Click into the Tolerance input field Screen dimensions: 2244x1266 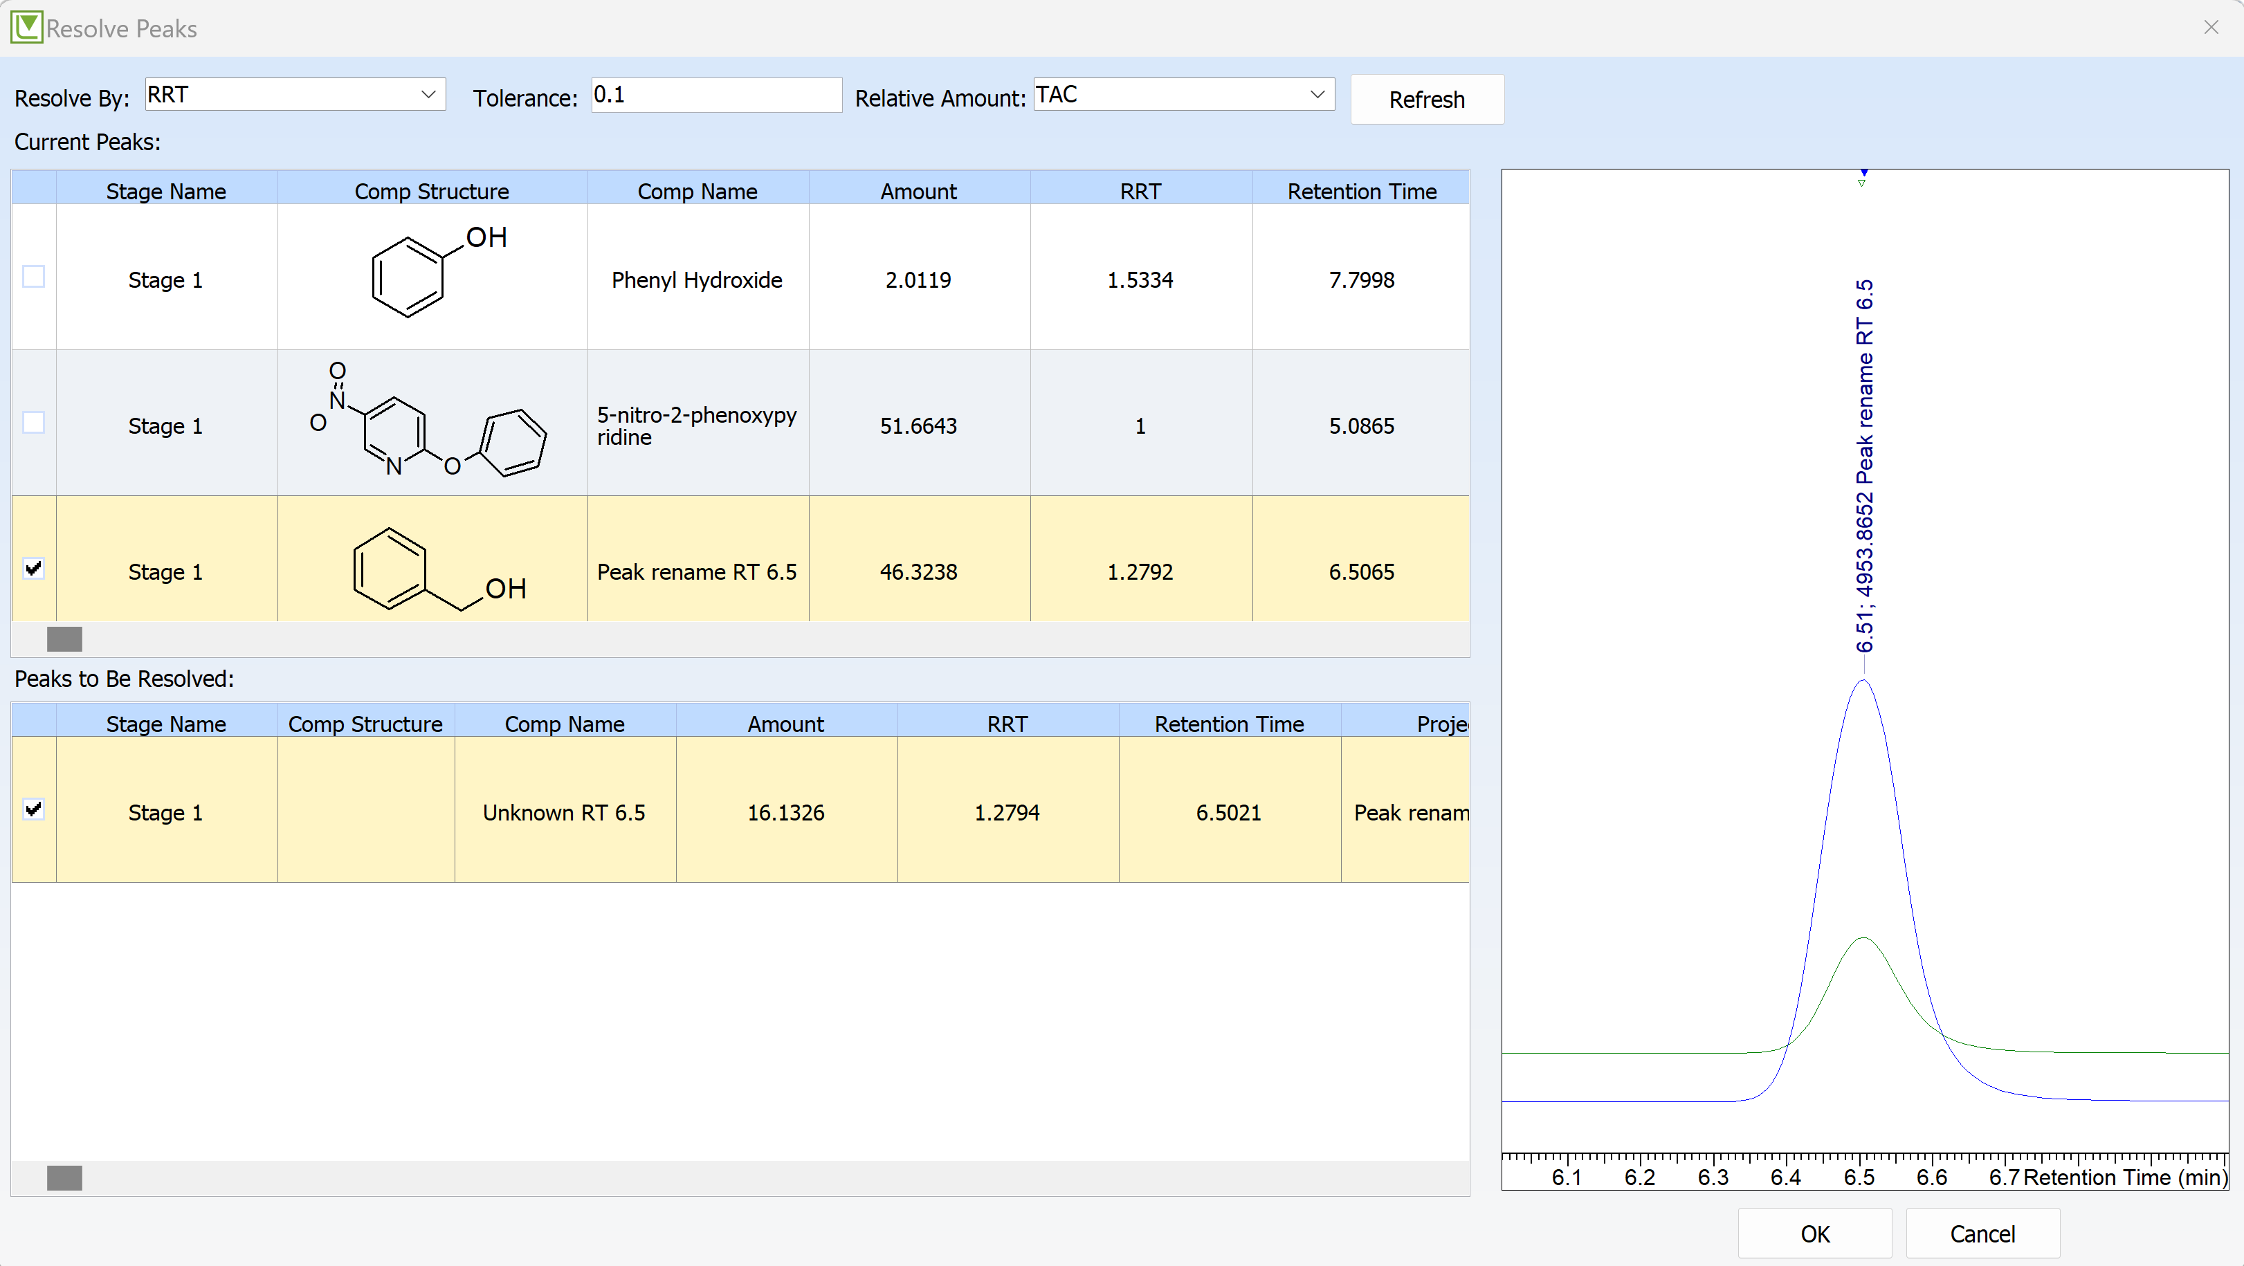point(716,94)
